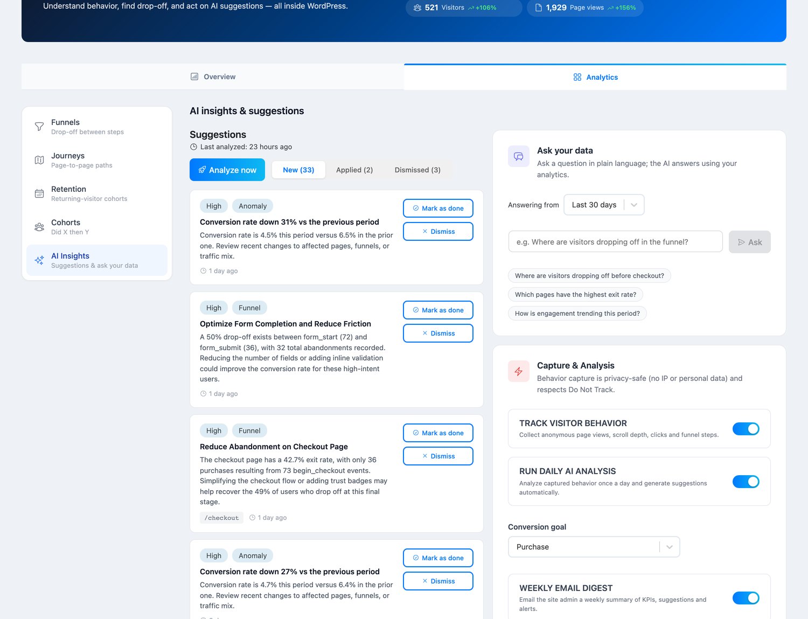The height and width of the screenshot is (619, 808).
Task: Open the Cohorts sidebar section
Action: pos(97,227)
